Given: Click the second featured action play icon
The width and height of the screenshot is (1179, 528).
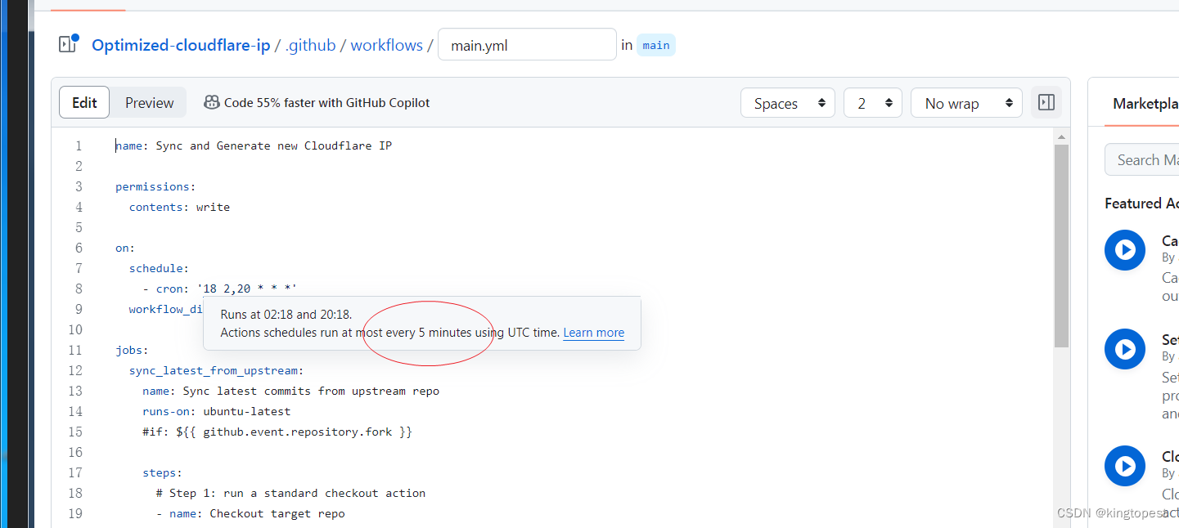Looking at the screenshot, I should 1125,349.
